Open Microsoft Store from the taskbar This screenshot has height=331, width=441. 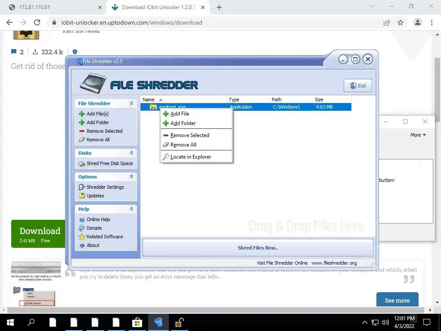coord(137,322)
